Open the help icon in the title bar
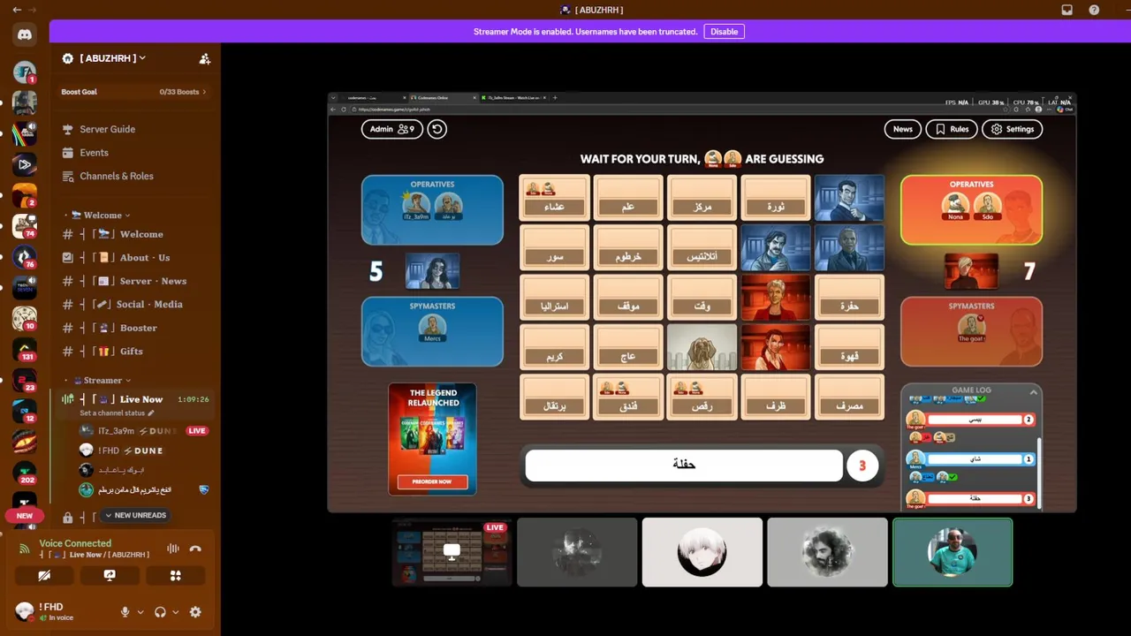 coord(1094,10)
